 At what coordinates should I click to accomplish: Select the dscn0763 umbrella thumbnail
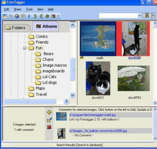tap(134, 78)
